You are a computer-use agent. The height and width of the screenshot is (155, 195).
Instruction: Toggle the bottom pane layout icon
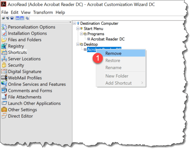coord(22,18)
